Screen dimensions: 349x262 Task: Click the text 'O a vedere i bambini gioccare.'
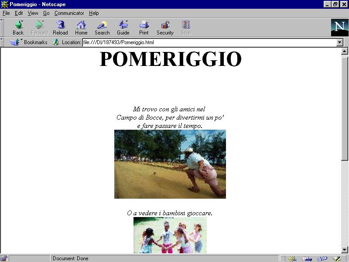tap(170, 213)
